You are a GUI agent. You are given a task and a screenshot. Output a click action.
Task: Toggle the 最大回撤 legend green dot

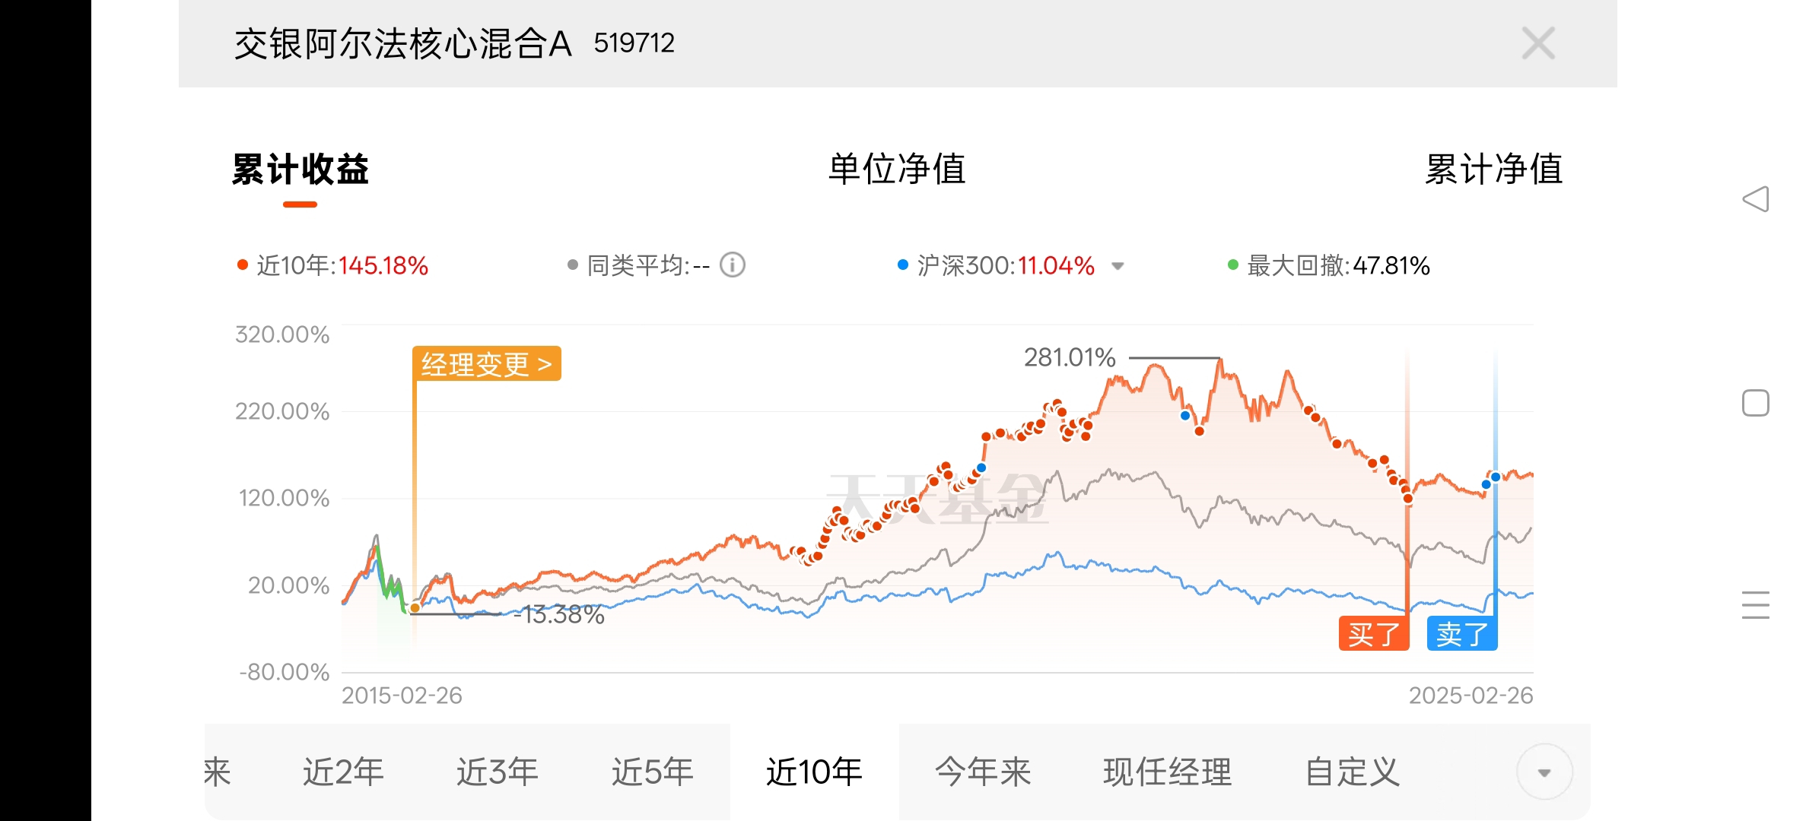1233,265
